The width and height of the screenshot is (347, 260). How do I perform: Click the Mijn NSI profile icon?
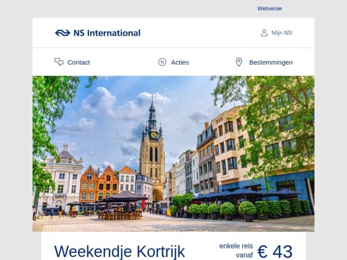(264, 33)
